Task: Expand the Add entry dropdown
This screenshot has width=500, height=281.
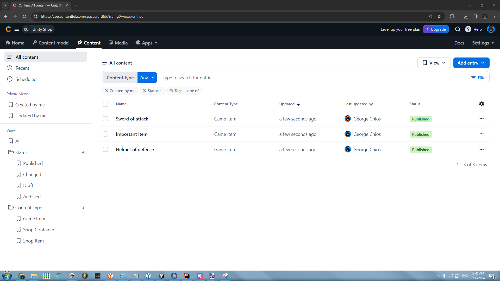Action: pyautogui.click(x=471, y=63)
